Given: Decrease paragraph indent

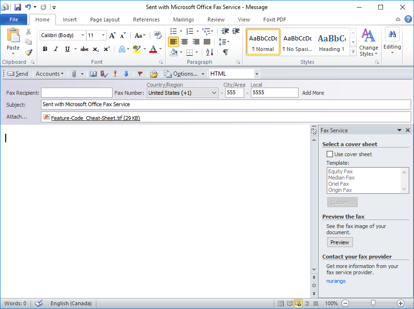Looking at the screenshot, I should pyautogui.click(x=225, y=31).
